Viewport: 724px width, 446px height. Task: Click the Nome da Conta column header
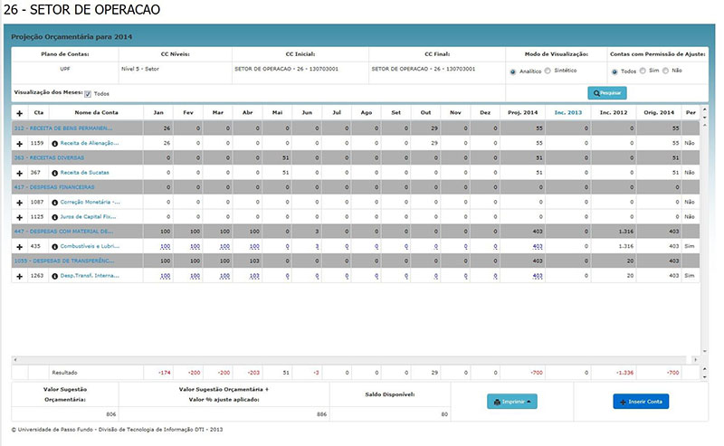tap(96, 113)
